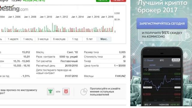Image resolution: width=192 pixels, height=108 pixels.
Task: Click the 01/07/2018 rollover date
Action: (x=71, y=76)
